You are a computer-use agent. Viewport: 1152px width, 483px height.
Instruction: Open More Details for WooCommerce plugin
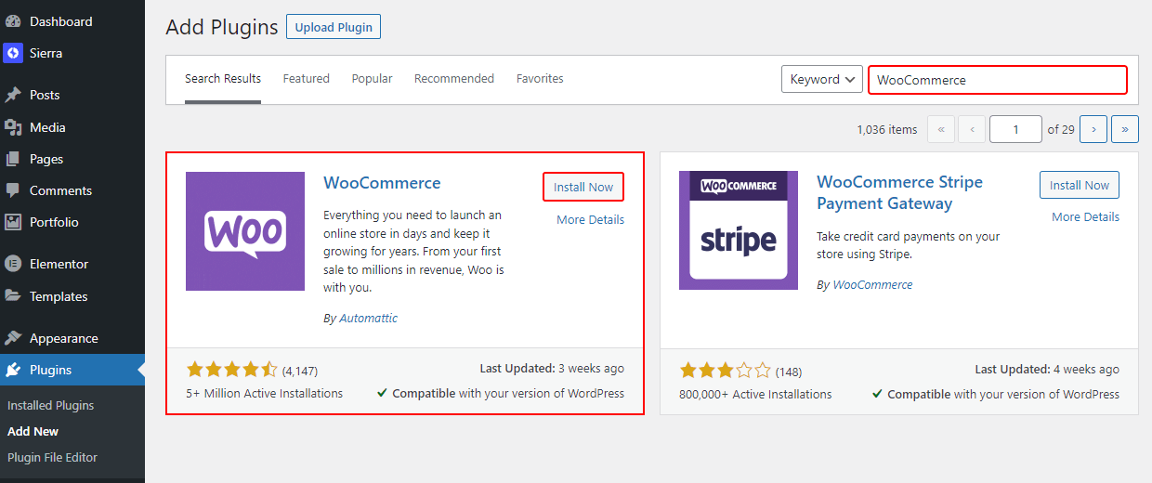pos(590,220)
